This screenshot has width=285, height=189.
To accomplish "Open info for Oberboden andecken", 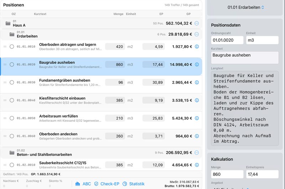I will coord(197,136).
